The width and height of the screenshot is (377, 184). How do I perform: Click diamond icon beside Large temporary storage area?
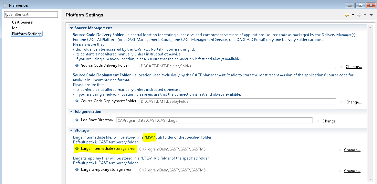point(77,169)
